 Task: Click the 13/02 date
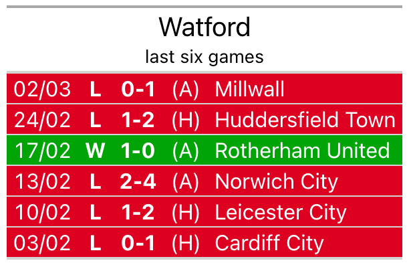point(43,181)
